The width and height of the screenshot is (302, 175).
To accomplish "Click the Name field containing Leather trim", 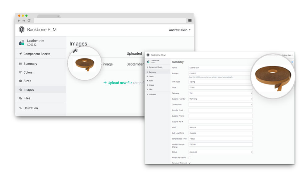I will 220,68.
